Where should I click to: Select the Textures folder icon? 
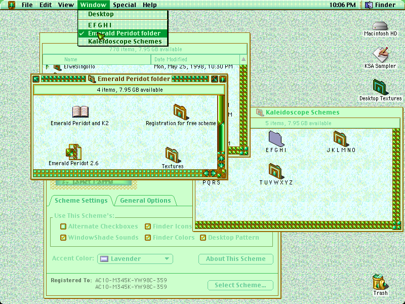tap(172, 155)
